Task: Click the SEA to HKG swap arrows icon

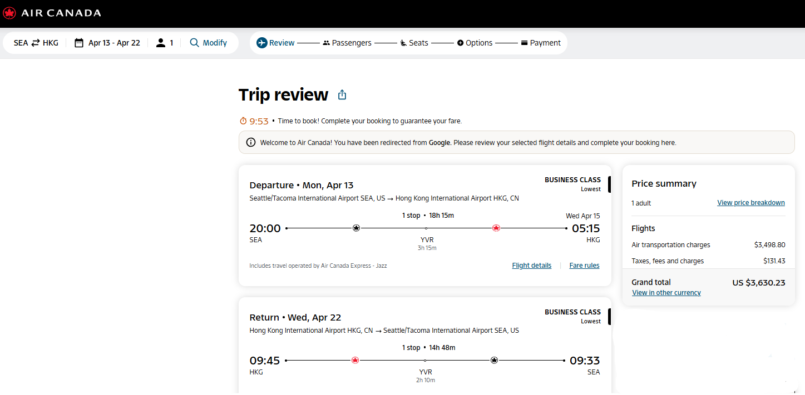Action: click(36, 43)
